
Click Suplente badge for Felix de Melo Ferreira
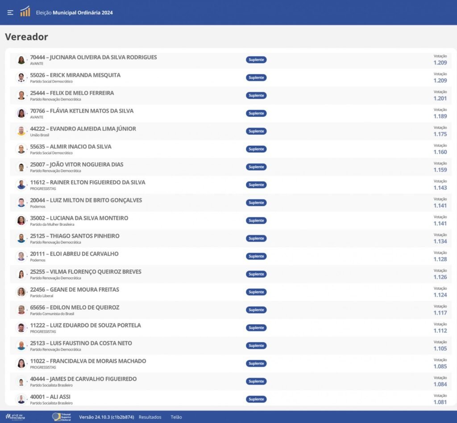point(256,95)
